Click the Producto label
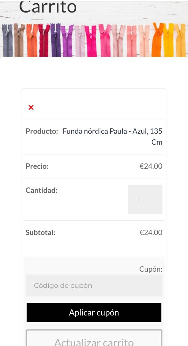188x346 pixels. pyautogui.click(x=42, y=131)
